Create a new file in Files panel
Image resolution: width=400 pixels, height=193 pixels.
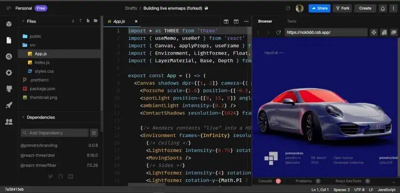coord(88,21)
